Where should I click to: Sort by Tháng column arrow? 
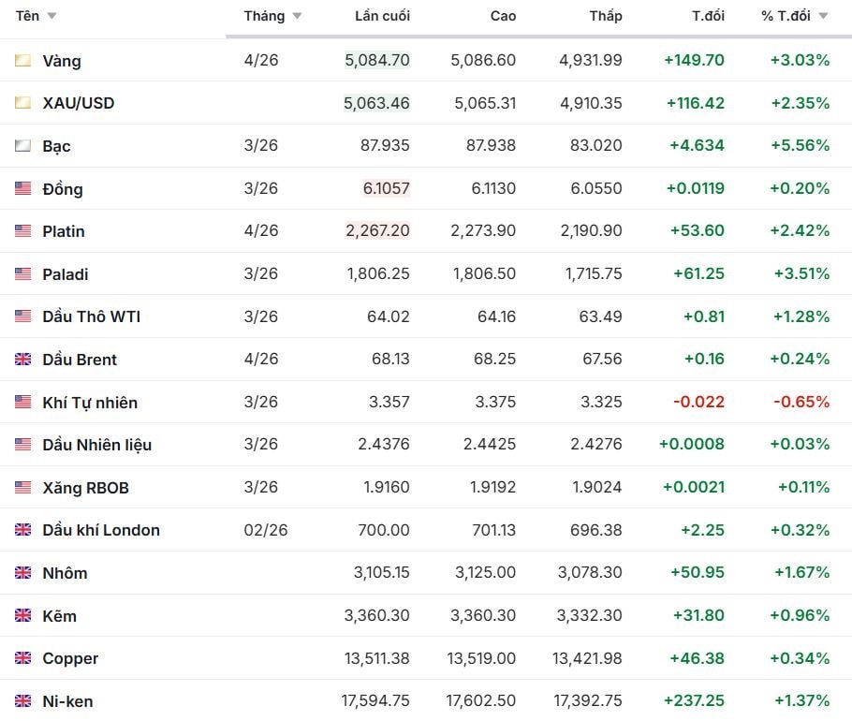[x=297, y=16]
